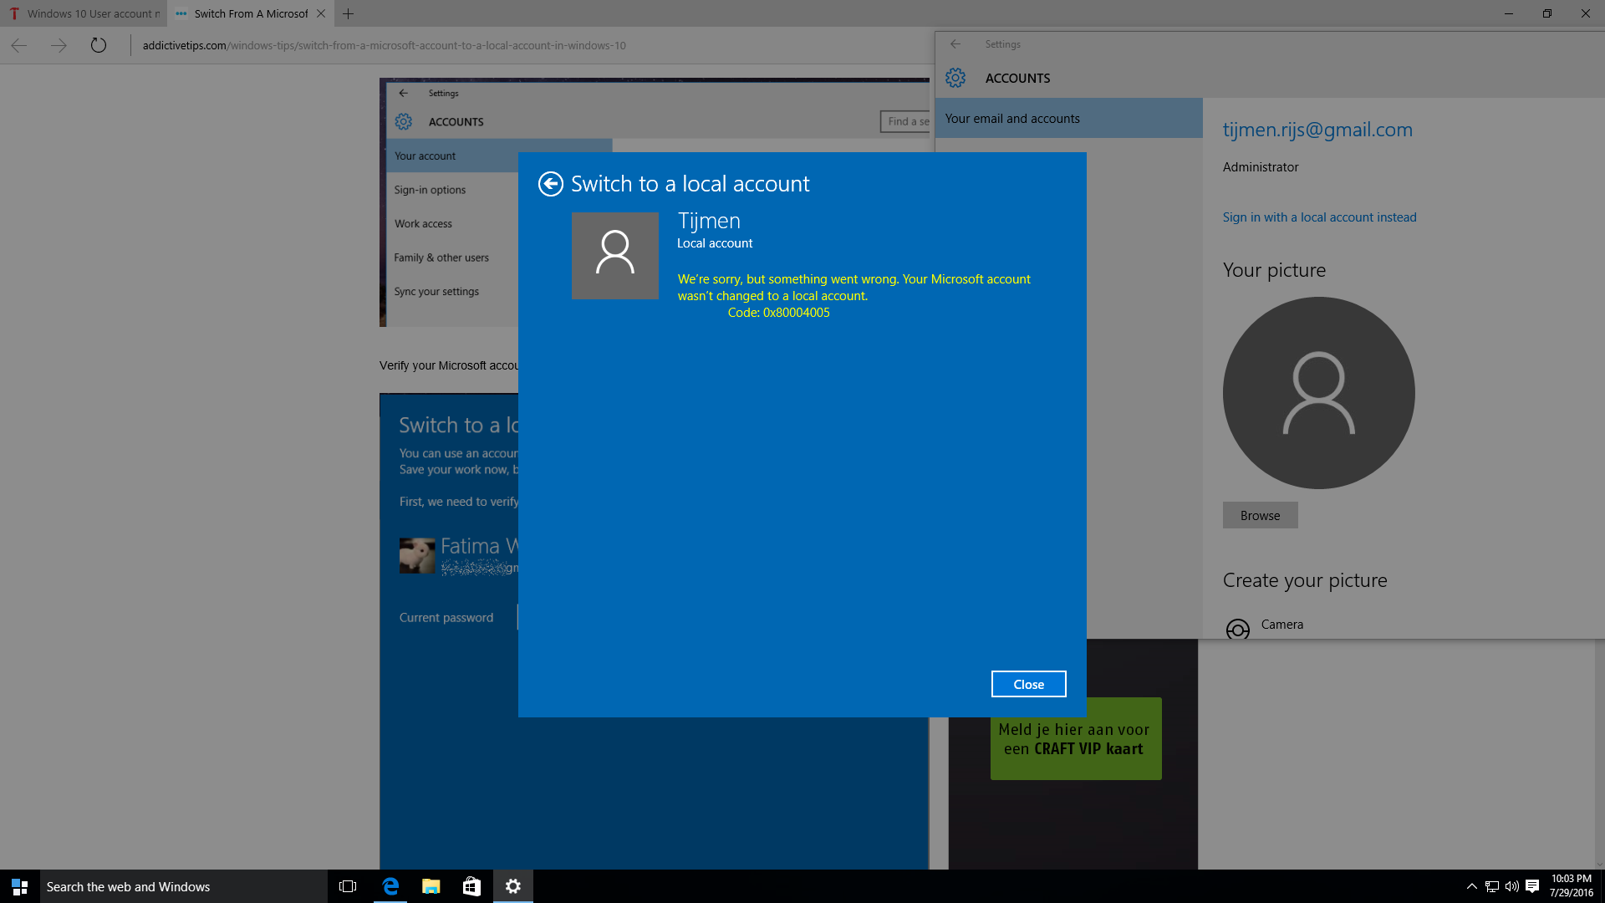Viewport: 1605px width, 903px height.
Task: Switch to the Windows 10 User account tab
Action: point(84,13)
